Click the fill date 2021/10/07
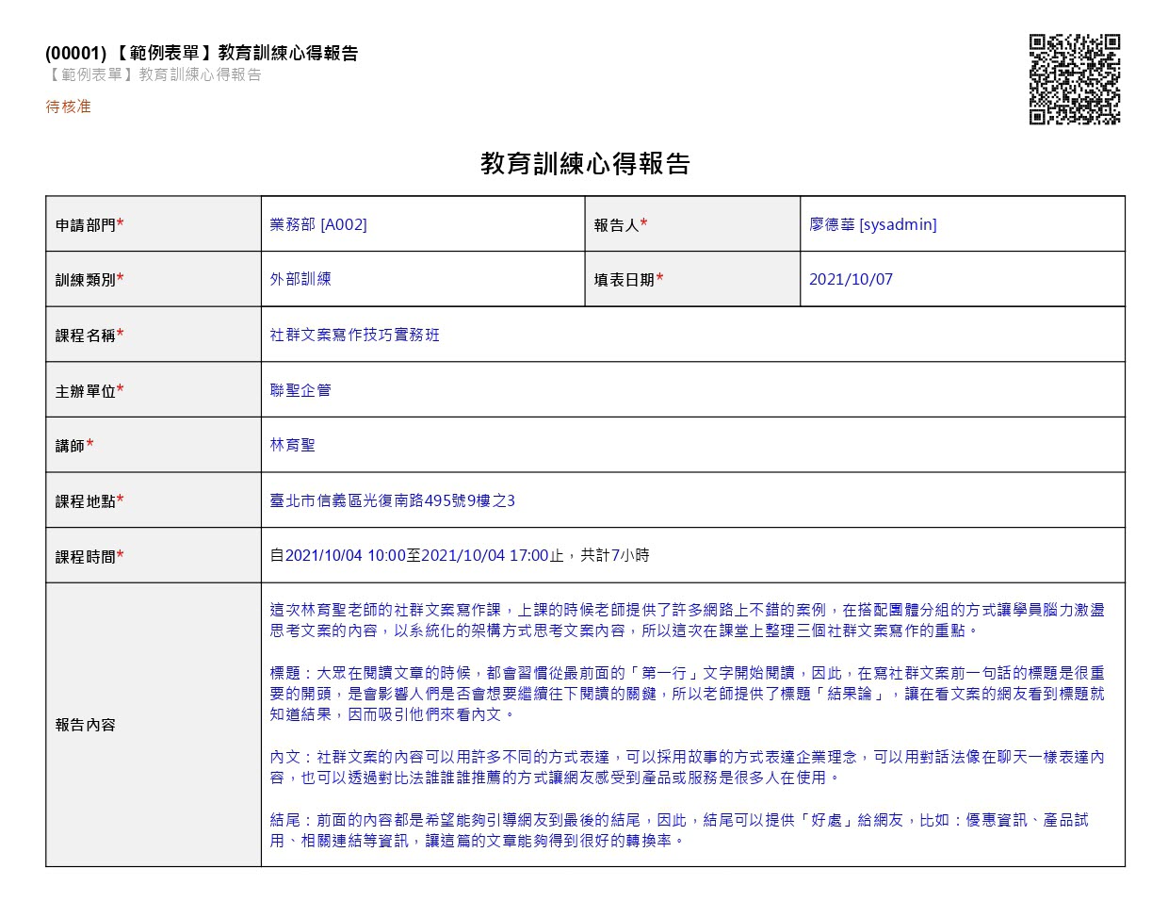The height and width of the screenshot is (901, 1168). [851, 279]
